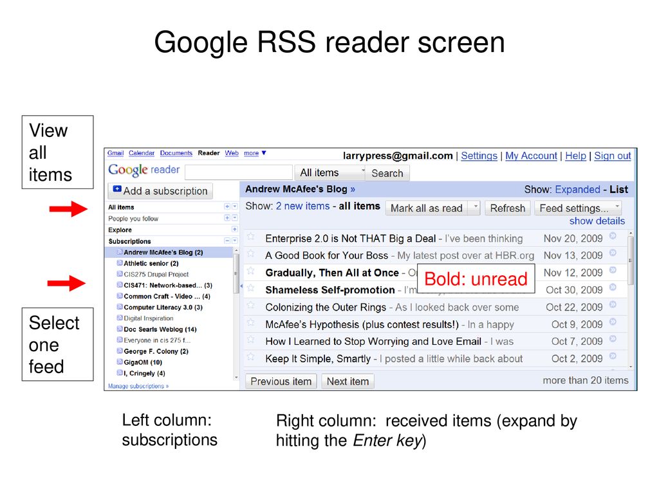
Task: Click the Search button
Action: pyautogui.click(x=387, y=173)
